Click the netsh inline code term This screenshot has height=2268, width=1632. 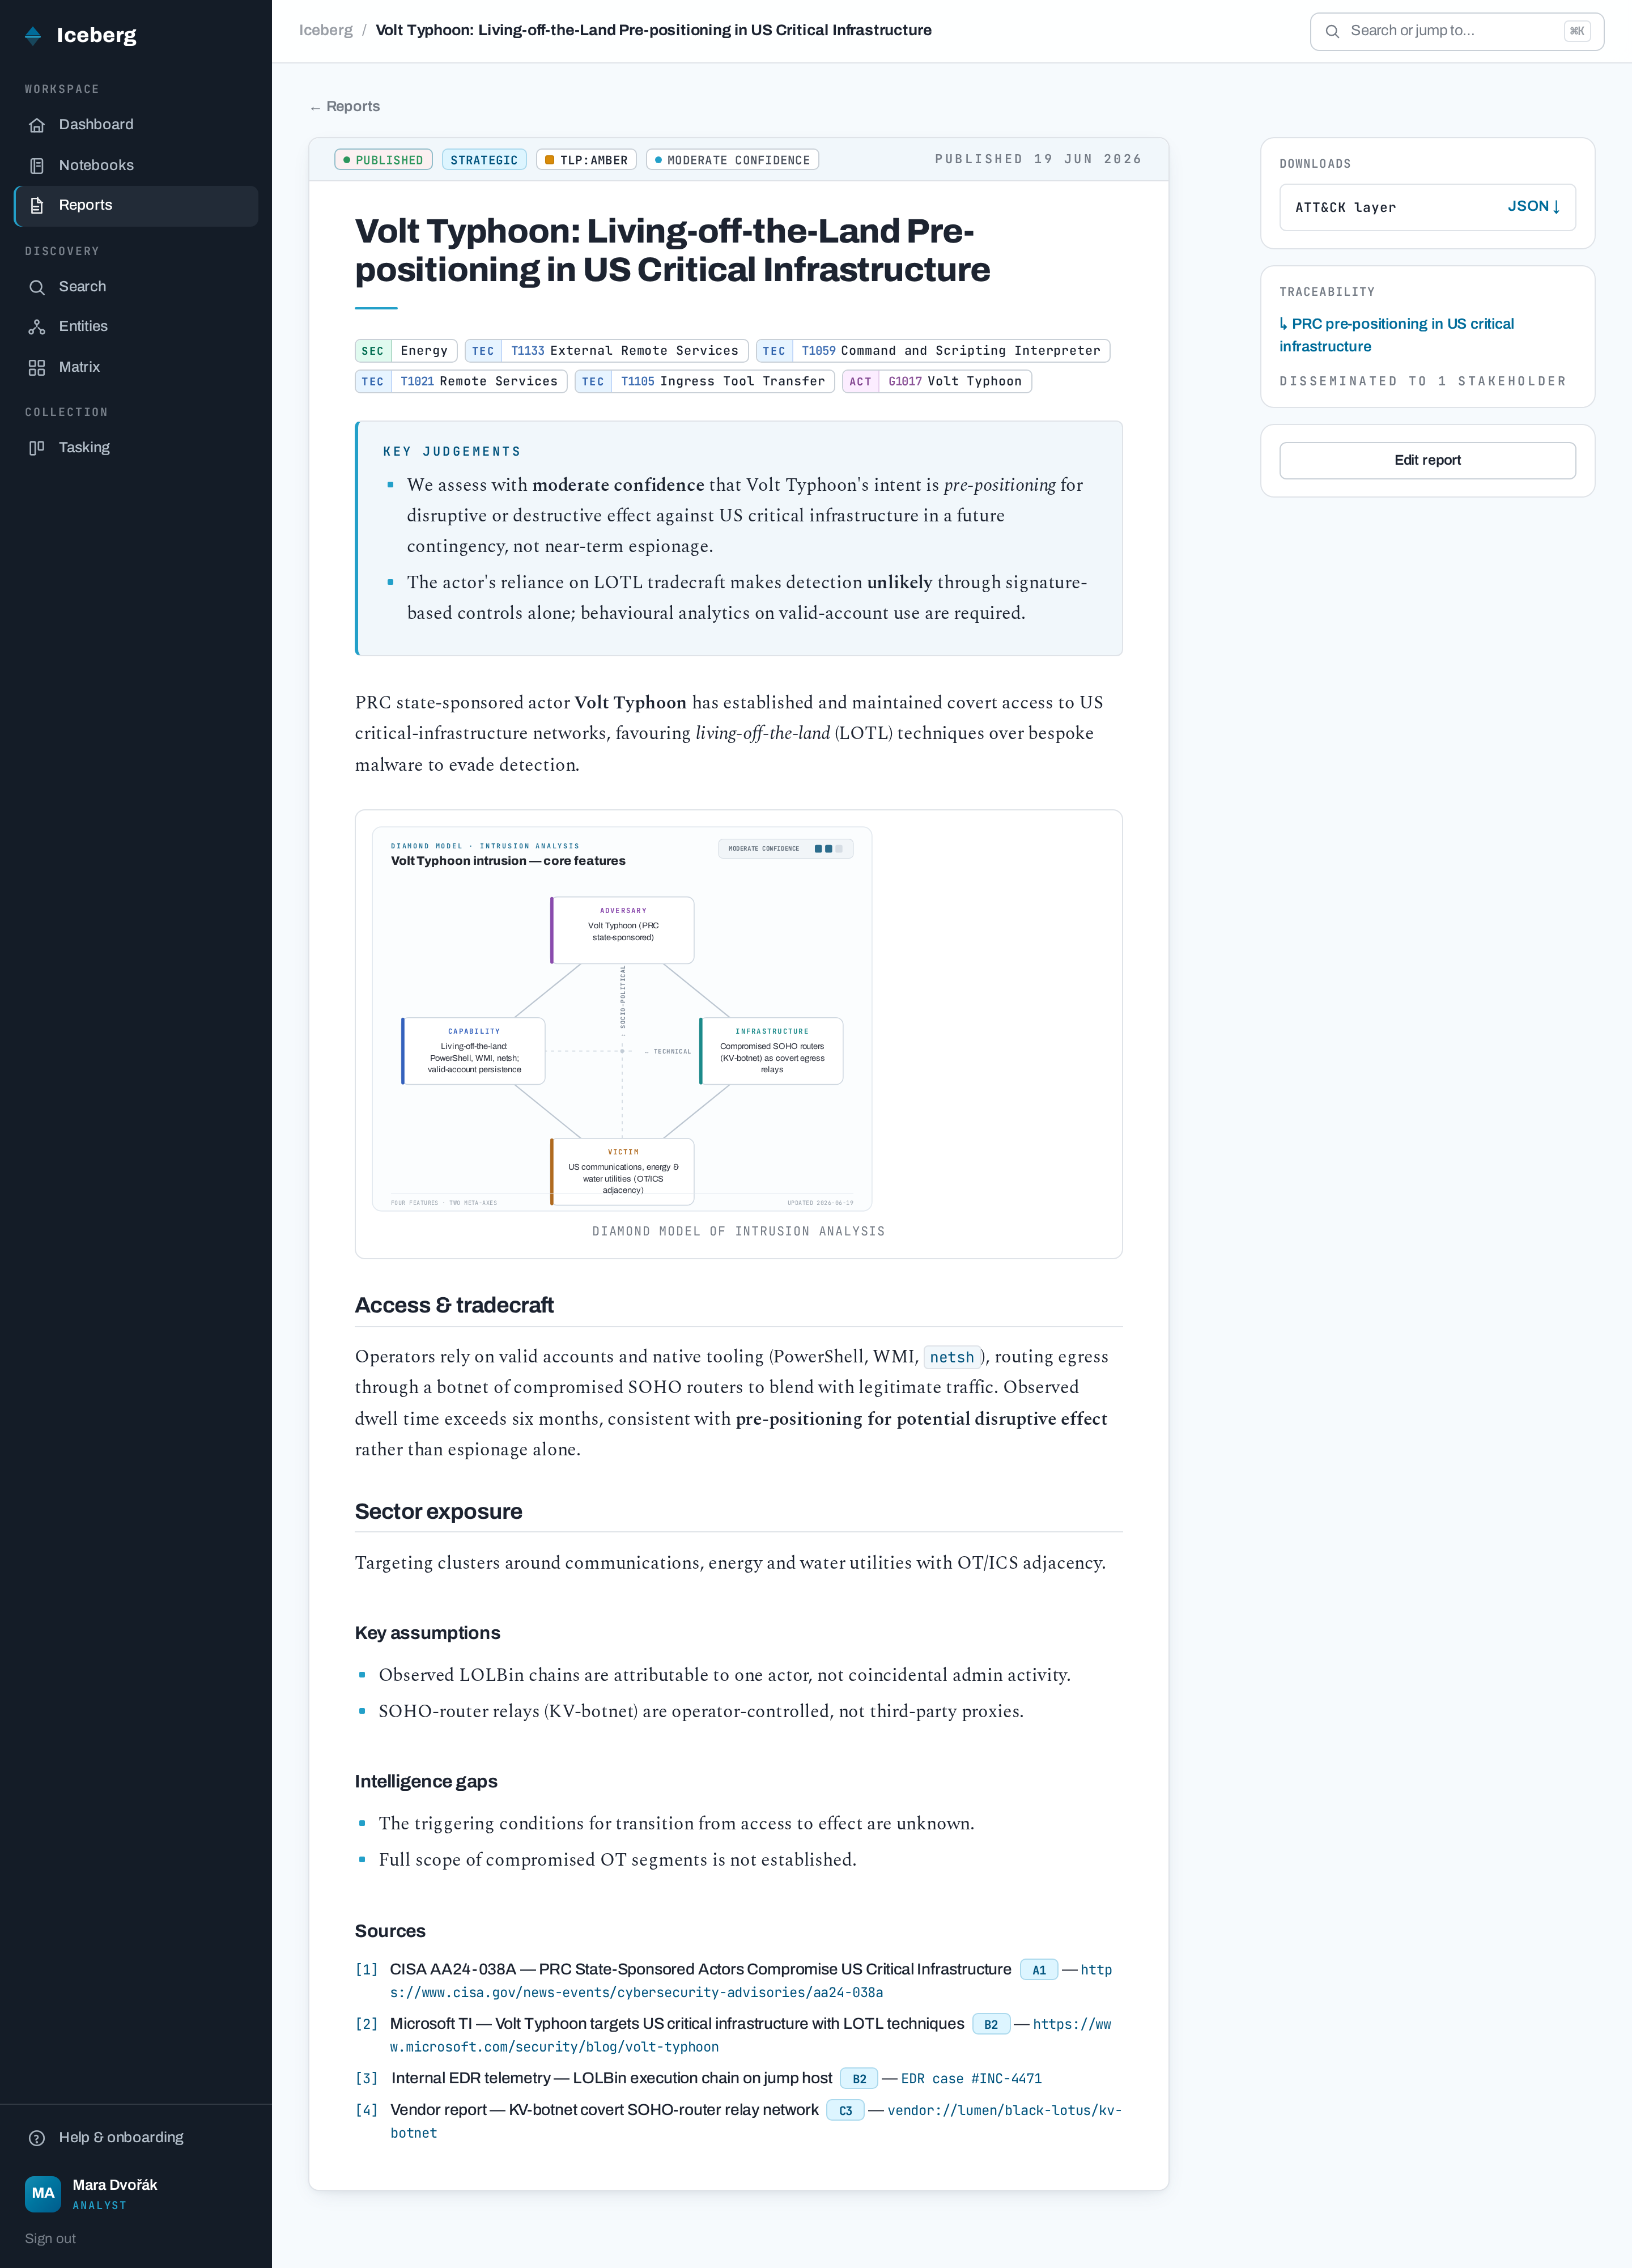coord(952,1358)
